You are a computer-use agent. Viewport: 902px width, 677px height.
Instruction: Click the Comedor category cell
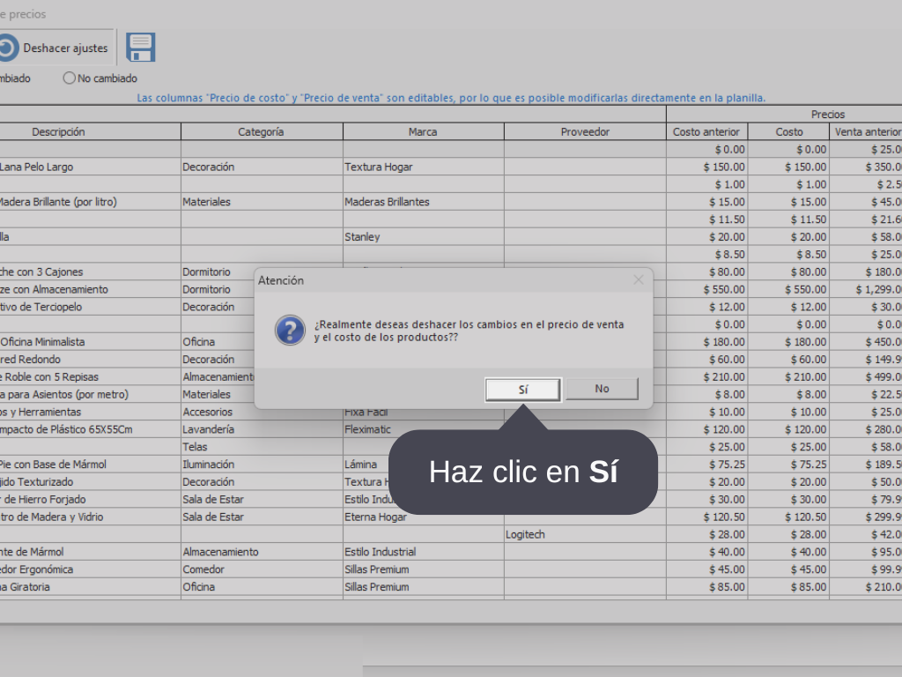pyautogui.click(x=262, y=569)
